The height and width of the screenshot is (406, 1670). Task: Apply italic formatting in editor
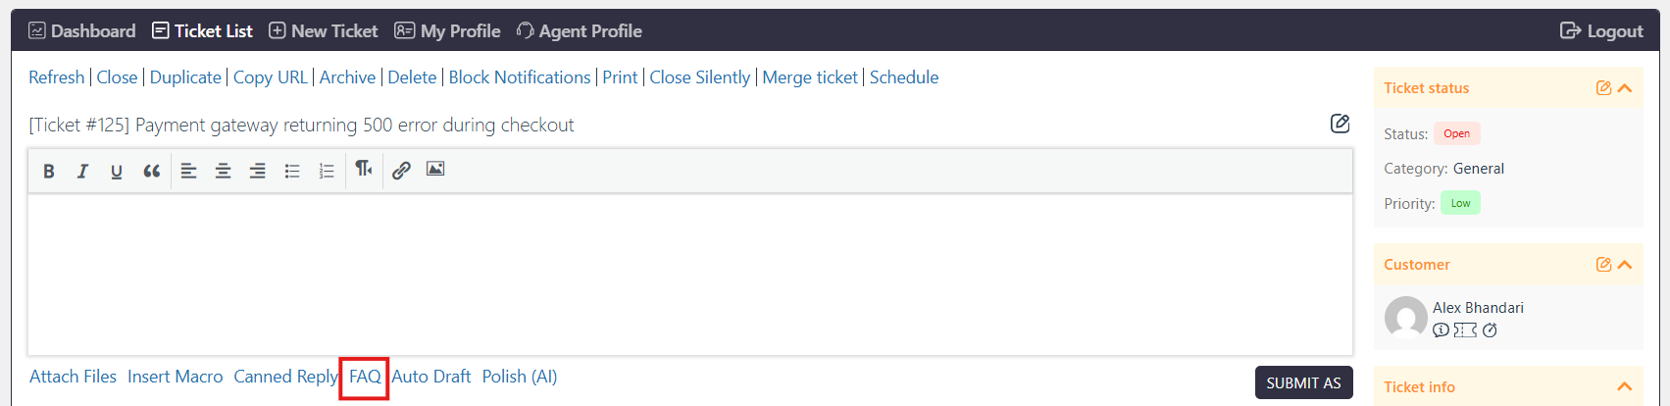coord(82,172)
